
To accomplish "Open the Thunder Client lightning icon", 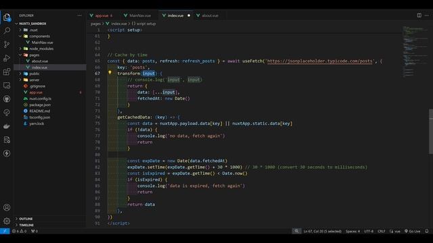I will pyautogui.click(x=7, y=153).
